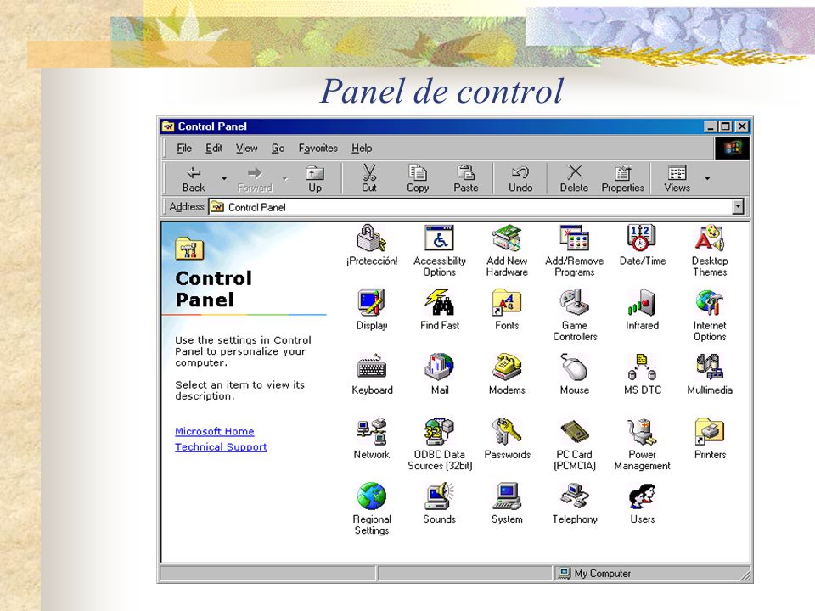This screenshot has width=815, height=611.
Task: Maximize the Control Panel window
Action: coord(726,126)
